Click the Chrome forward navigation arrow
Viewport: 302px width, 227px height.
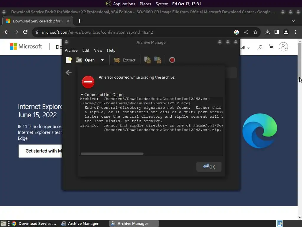pyautogui.click(x=16, y=32)
